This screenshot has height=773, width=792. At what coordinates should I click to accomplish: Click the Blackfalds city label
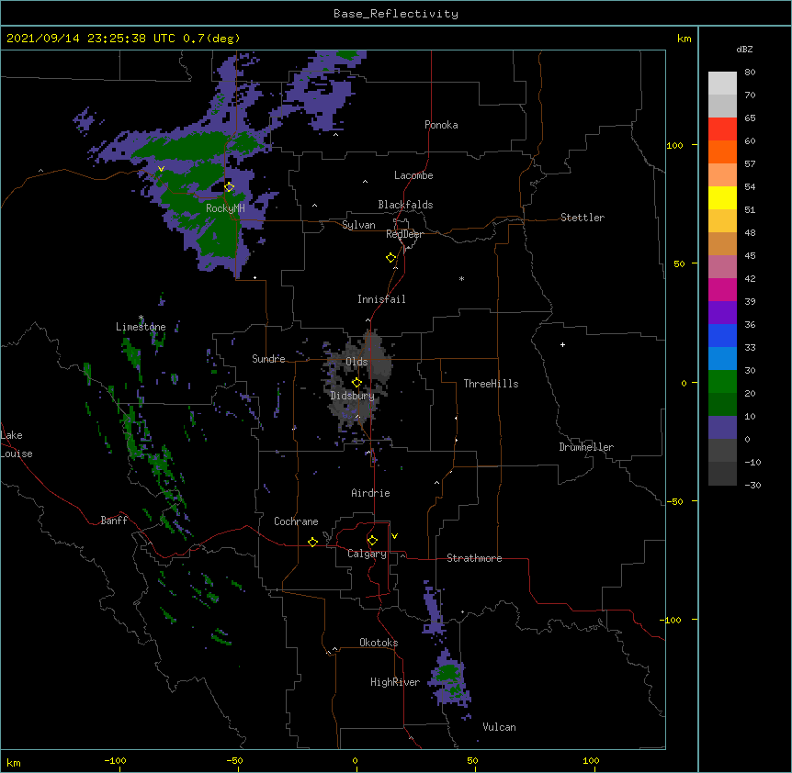[405, 205]
